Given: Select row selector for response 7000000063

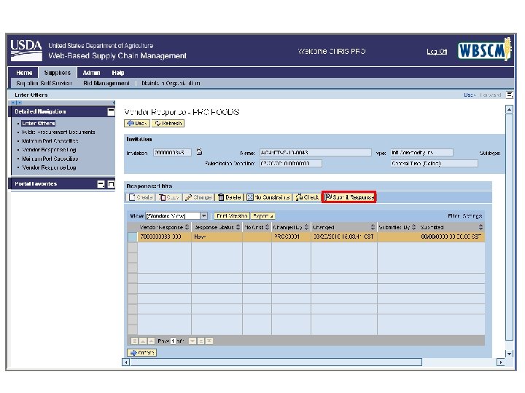Looking at the screenshot, I should point(133,237).
